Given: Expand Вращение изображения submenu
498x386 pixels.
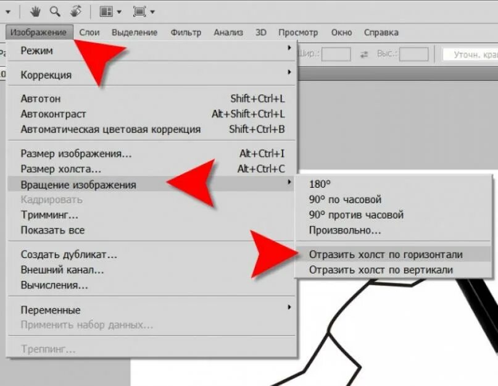Looking at the screenshot, I should tap(152, 185).
